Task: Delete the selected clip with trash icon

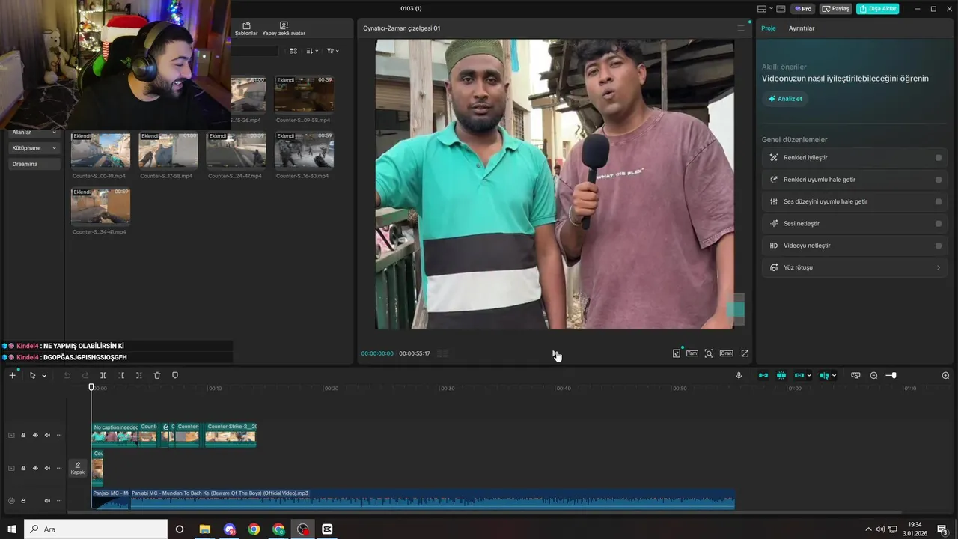Action: click(x=157, y=375)
